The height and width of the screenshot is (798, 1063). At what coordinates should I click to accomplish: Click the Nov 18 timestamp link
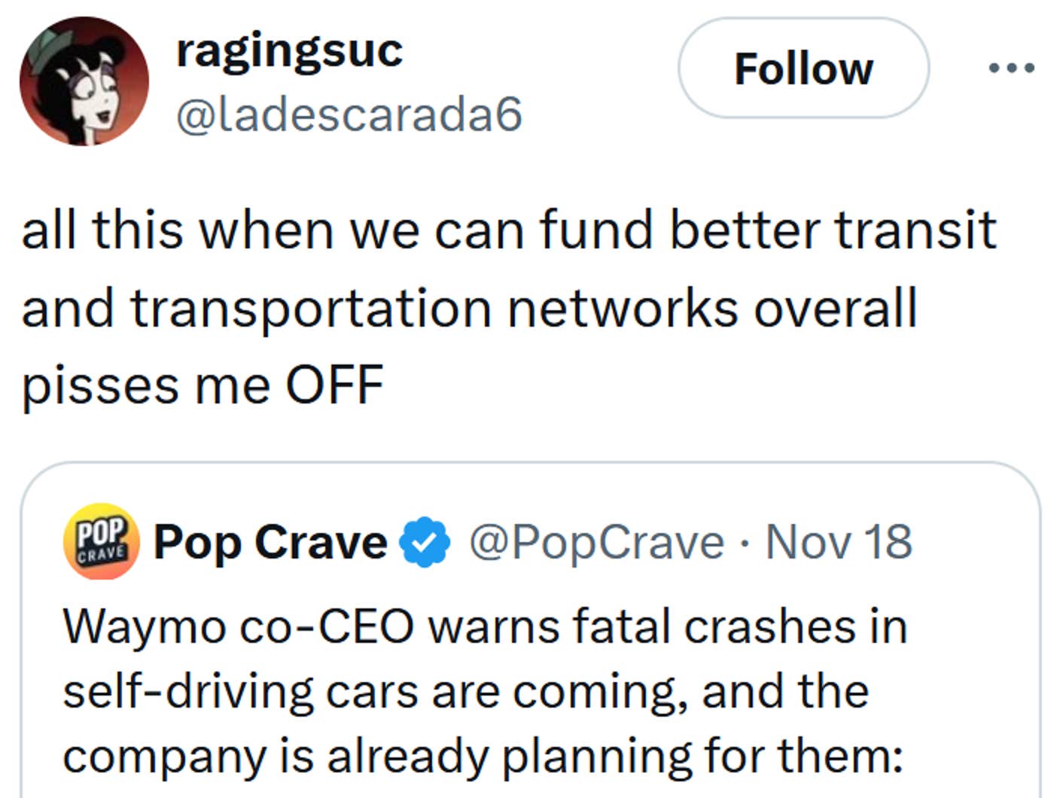838,541
